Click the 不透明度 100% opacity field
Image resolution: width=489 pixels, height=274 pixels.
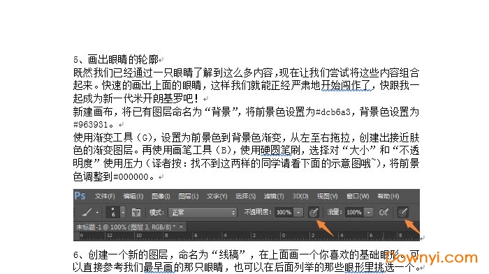[x=284, y=213]
